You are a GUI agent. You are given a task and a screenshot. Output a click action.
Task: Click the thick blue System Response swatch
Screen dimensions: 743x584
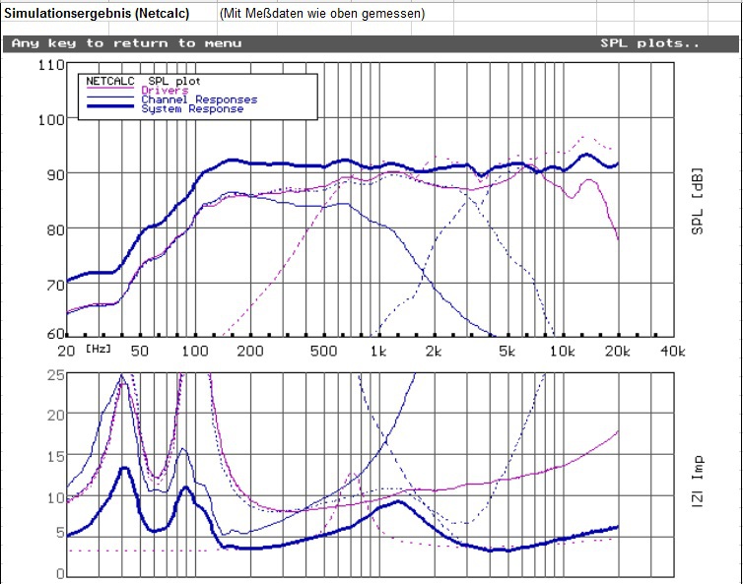tap(112, 109)
